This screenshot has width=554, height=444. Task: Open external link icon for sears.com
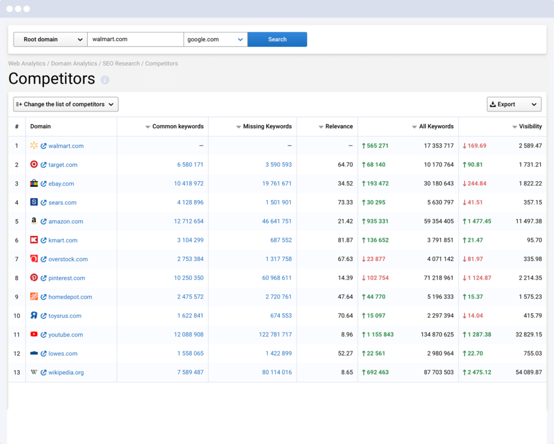43,202
